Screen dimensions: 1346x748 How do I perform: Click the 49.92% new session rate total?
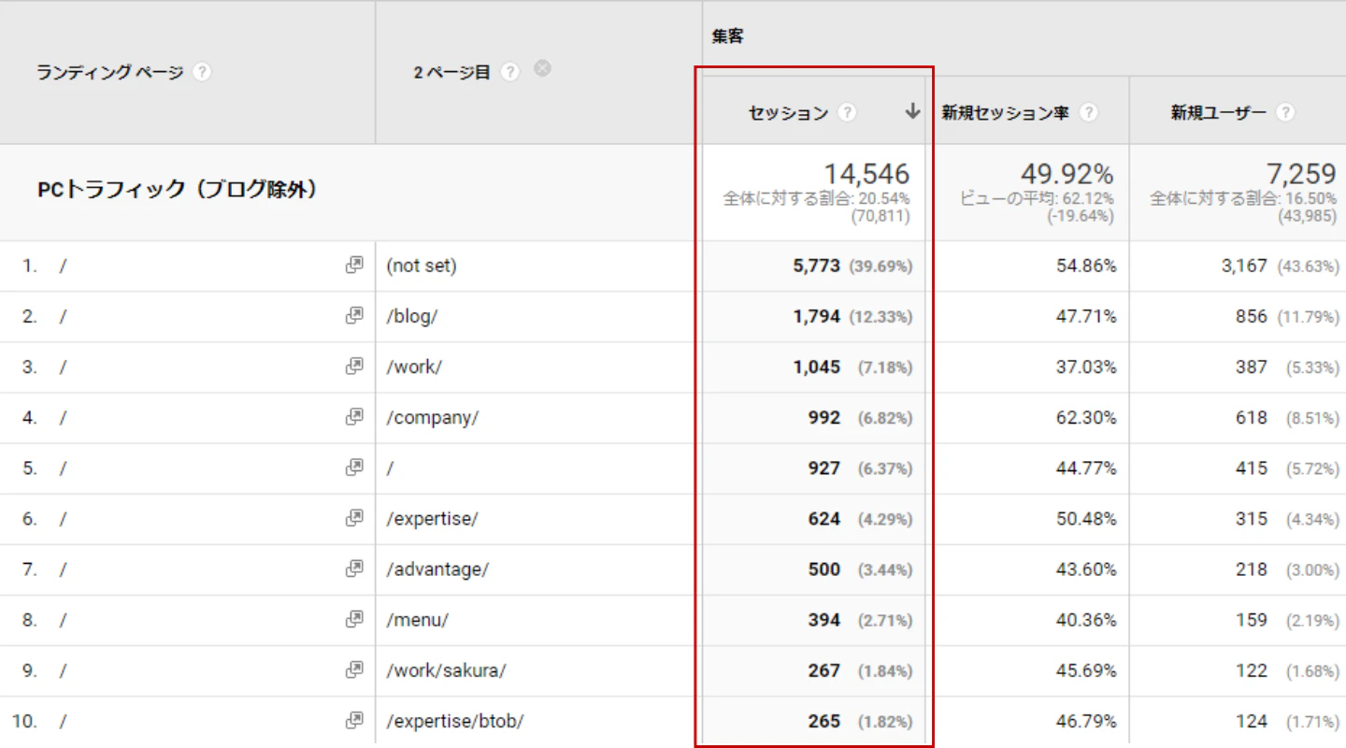coord(1066,174)
